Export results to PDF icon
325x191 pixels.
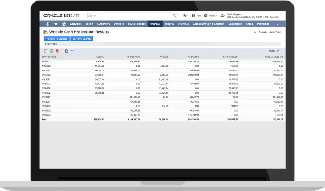(58, 51)
